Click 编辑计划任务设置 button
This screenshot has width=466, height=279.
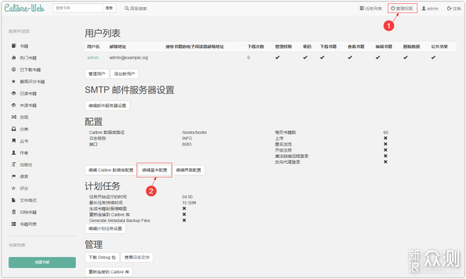[x=105, y=229]
